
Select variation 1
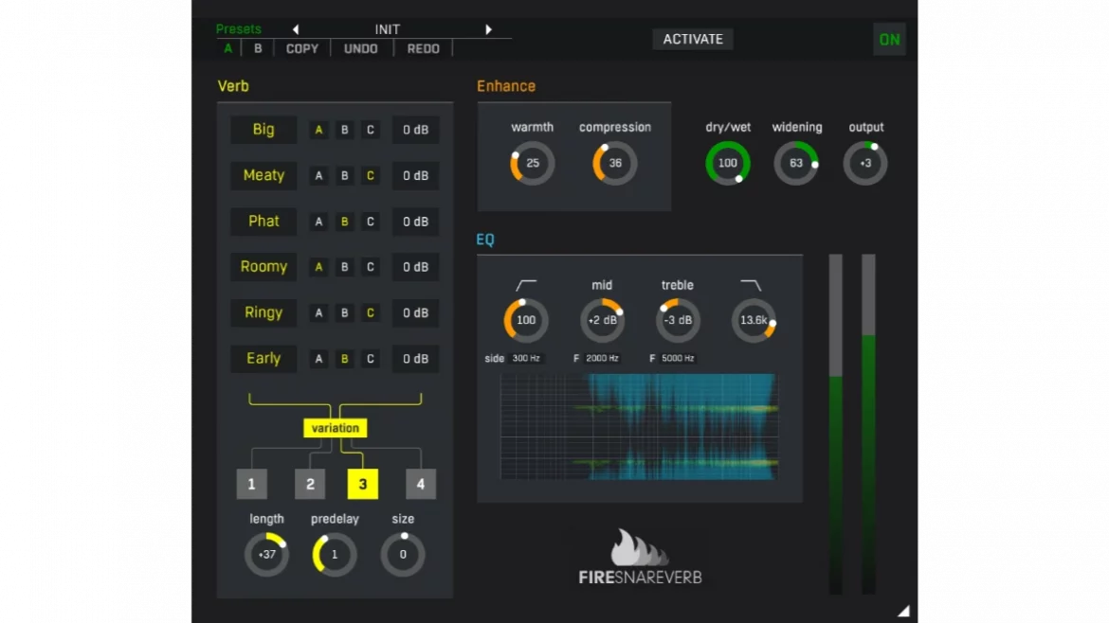pos(252,485)
